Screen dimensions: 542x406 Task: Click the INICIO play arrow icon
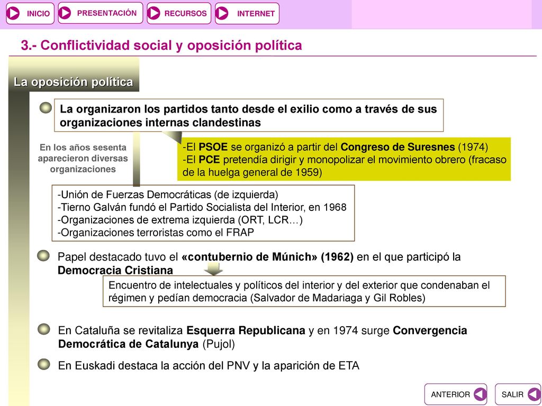tap(13, 13)
